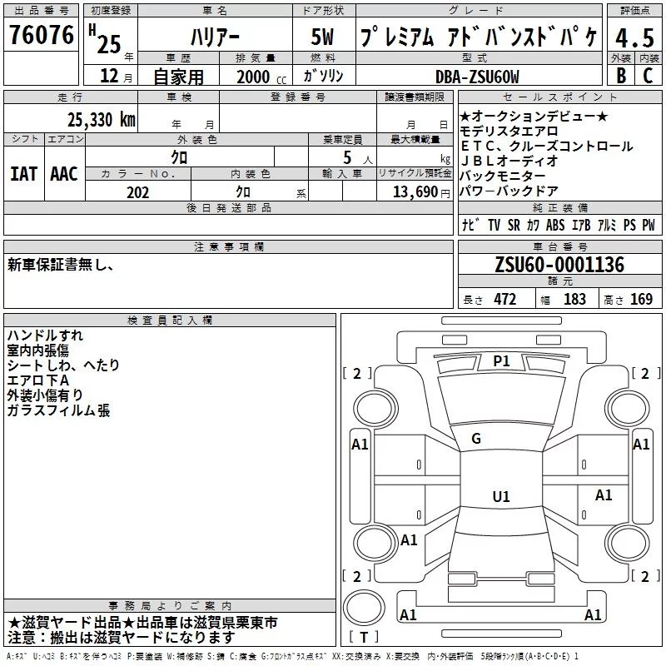Select TV equipment code
The width and height of the screenshot is (666, 666).
[x=494, y=225]
